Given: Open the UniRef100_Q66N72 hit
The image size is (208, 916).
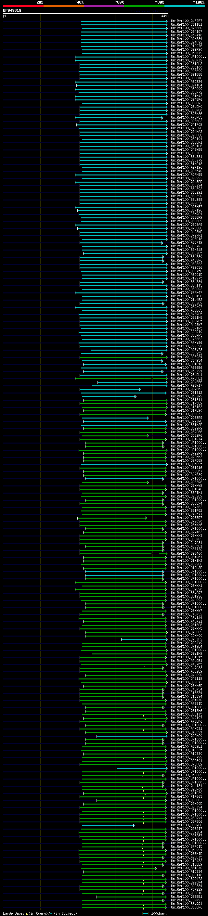Looking at the screenshot, I should pos(186,93).
